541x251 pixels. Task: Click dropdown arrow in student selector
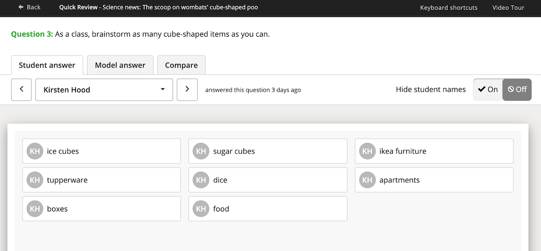tap(163, 90)
